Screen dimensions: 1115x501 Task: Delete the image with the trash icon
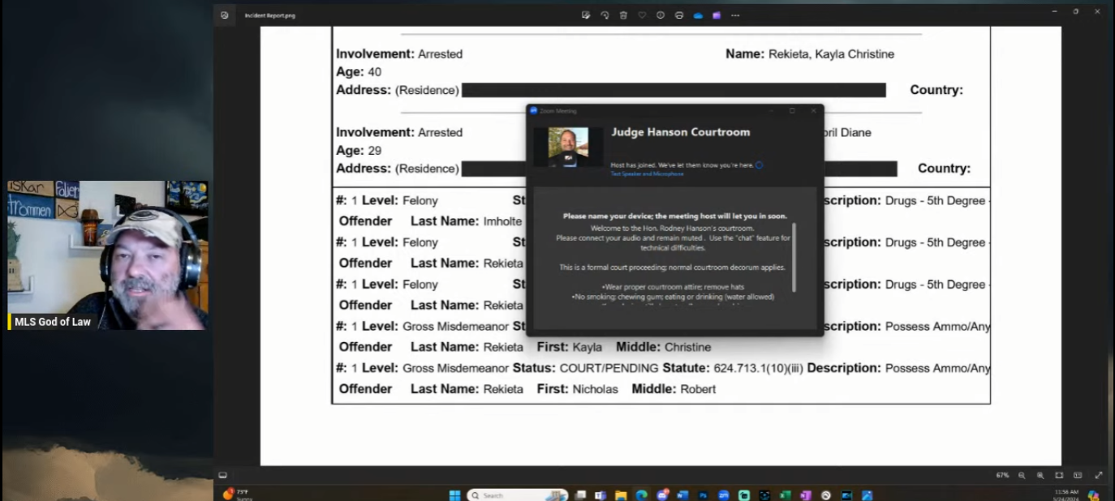(x=623, y=15)
